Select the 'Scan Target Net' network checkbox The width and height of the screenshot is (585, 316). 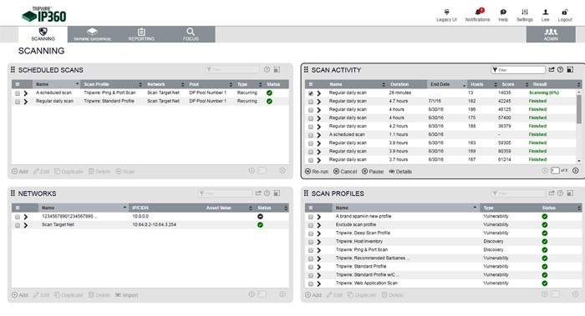click(x=18, y=225)
